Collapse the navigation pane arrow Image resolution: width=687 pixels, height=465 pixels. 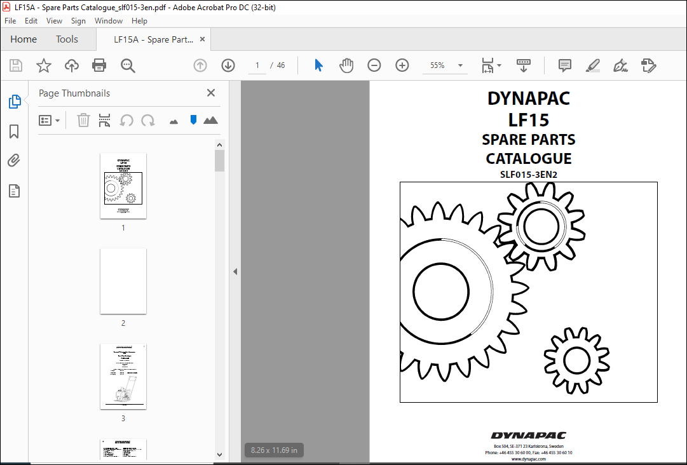pyautogui.click(x=235, y=271)
